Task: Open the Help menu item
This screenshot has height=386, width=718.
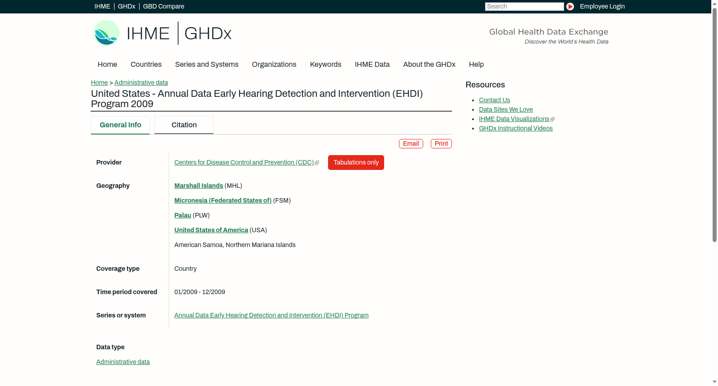Action: 476,65
